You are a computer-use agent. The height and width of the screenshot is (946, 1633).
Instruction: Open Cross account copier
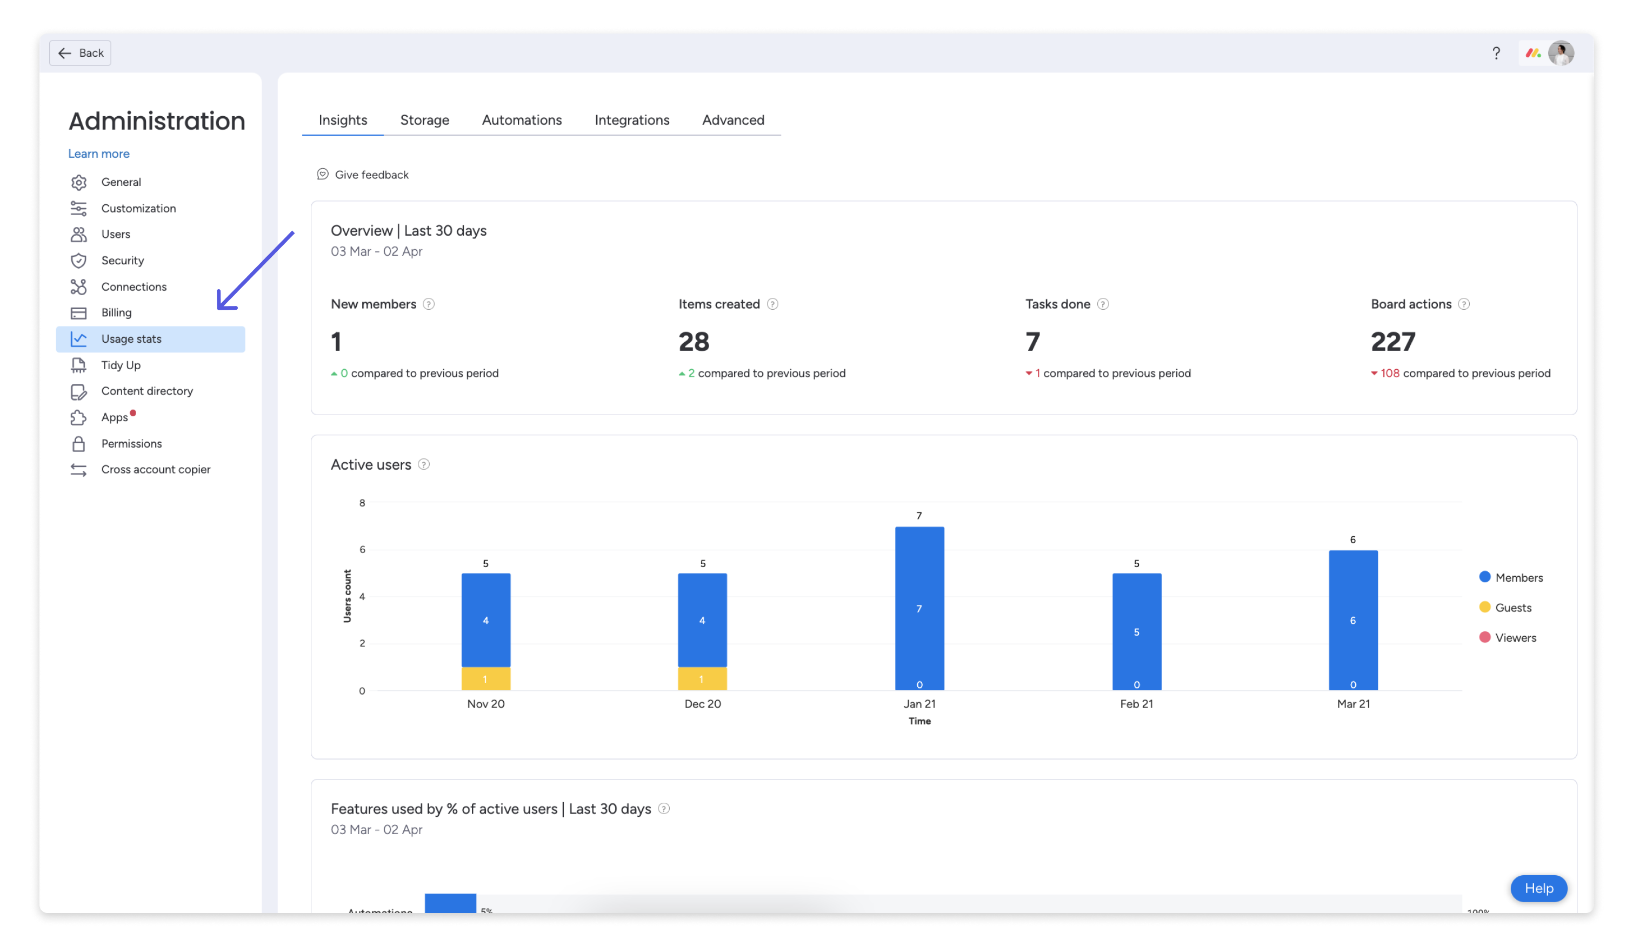[x=156, y=469]
